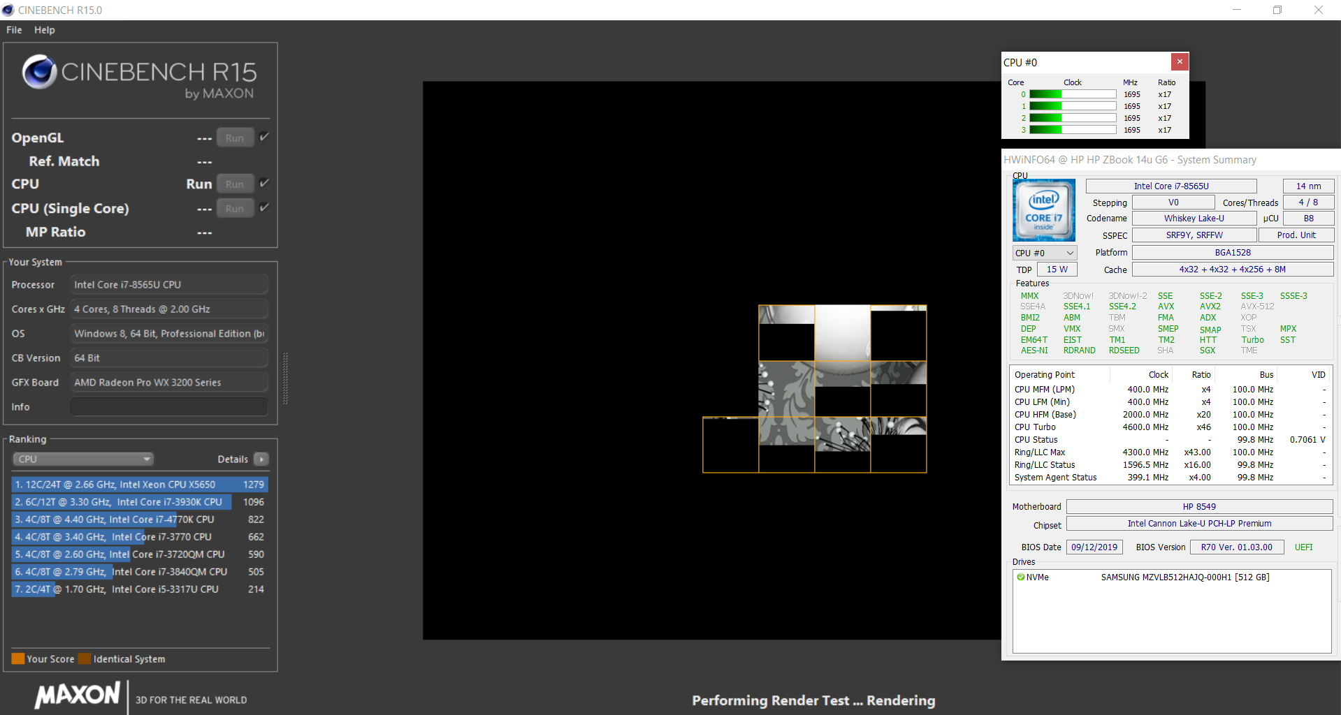
Task: Select ranking entry Intel Xeon CPU X5650
Action: pyautogui.click(x=140, y=484)
